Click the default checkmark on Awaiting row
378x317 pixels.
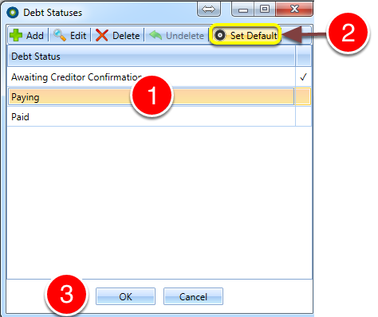click(303, 77)
